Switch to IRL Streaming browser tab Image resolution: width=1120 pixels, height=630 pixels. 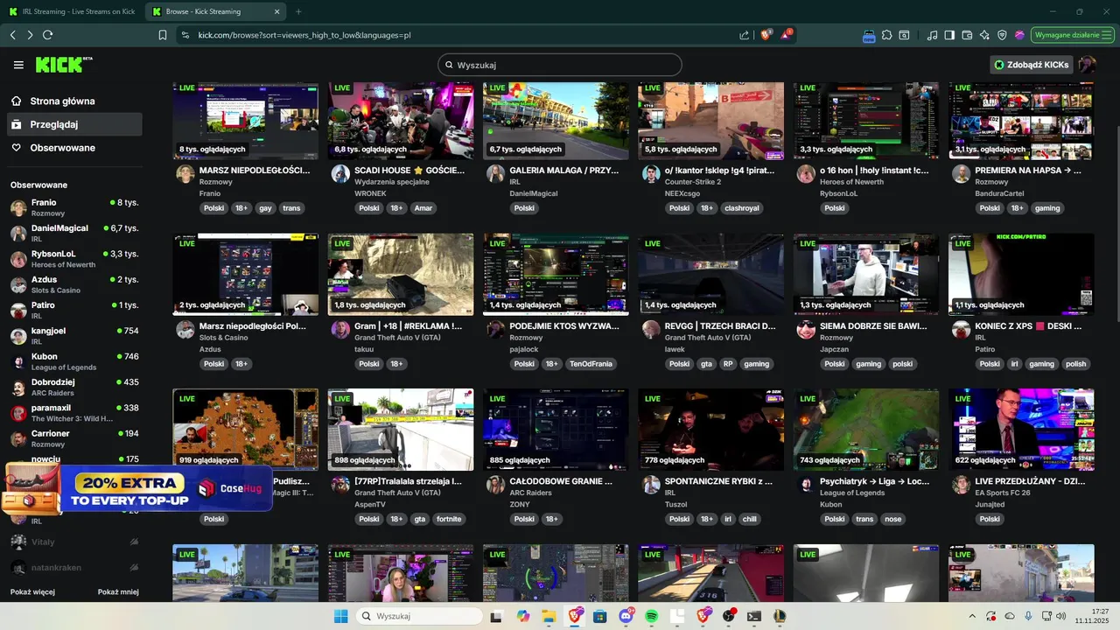pyautogui.click(x=73, y=11)
